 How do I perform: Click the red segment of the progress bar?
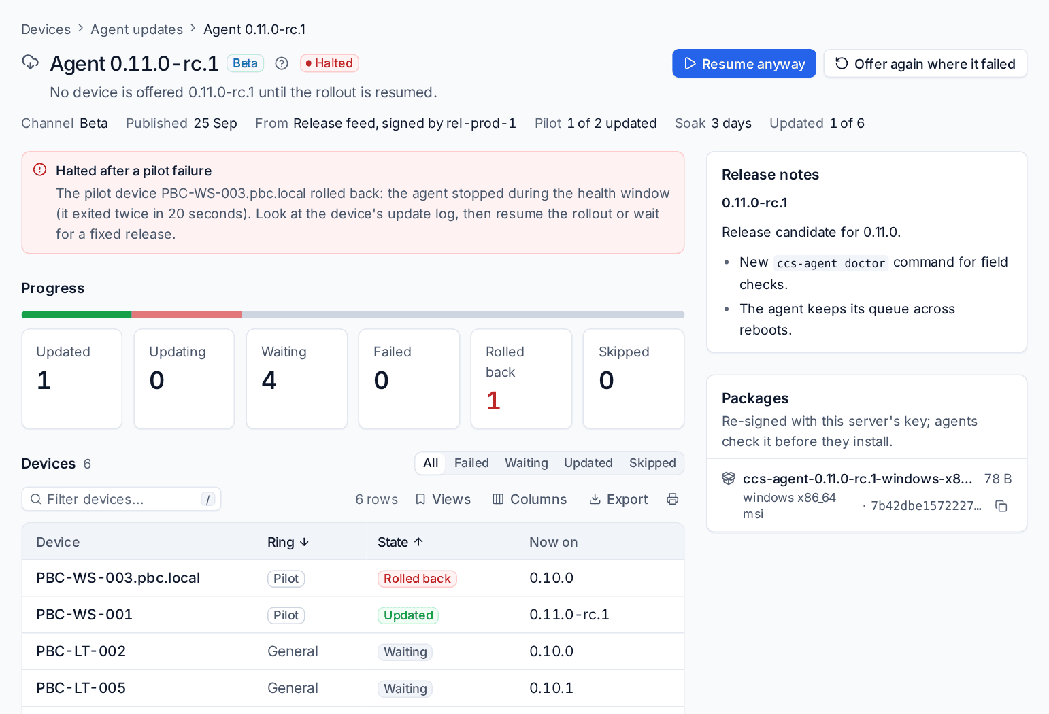tap(186, 315)
